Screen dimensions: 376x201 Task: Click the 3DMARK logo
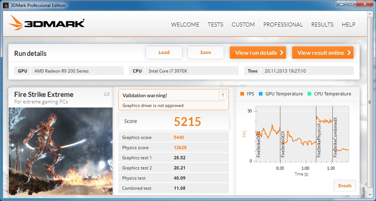(x=47, y=23)
